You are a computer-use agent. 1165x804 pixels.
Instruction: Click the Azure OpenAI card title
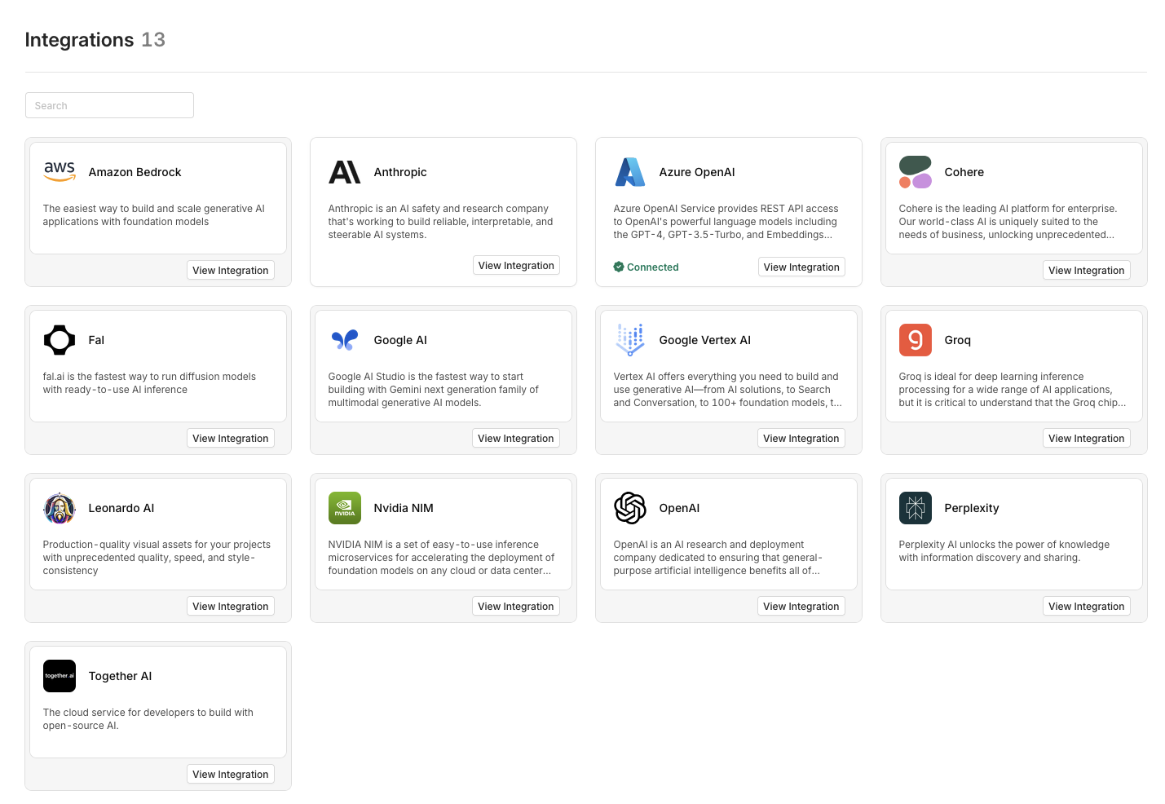[x=697, y=172]
